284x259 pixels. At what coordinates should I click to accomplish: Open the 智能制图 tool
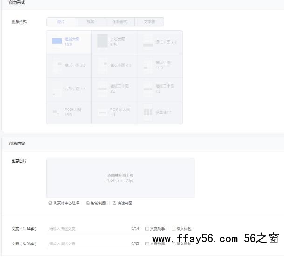pos(96,203)
